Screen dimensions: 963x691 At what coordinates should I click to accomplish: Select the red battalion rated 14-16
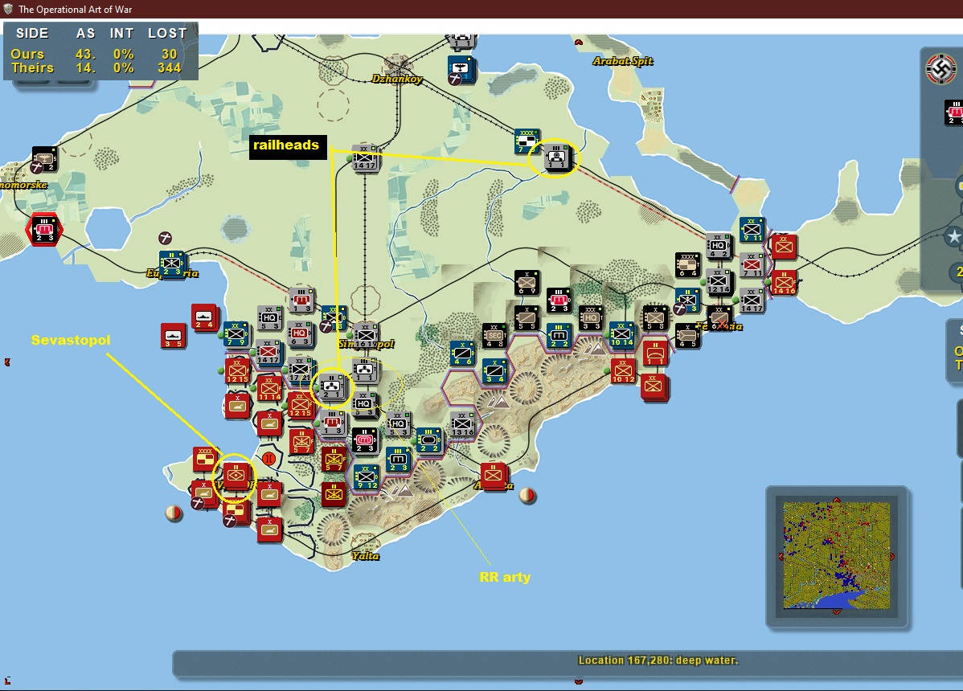point(784,282)
